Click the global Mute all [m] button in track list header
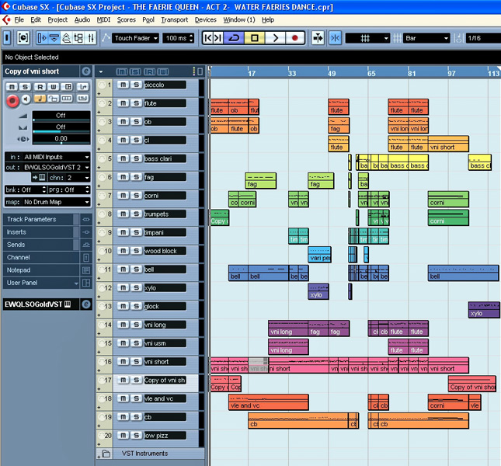The width and height of the screenshot is (501, 466). (121, 72)
